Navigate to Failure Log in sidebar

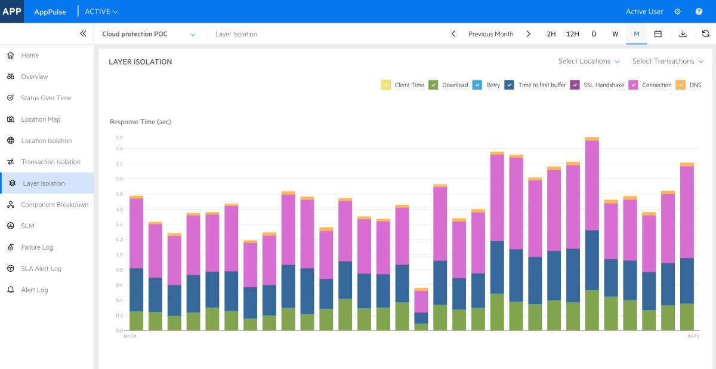pos(37,247)
